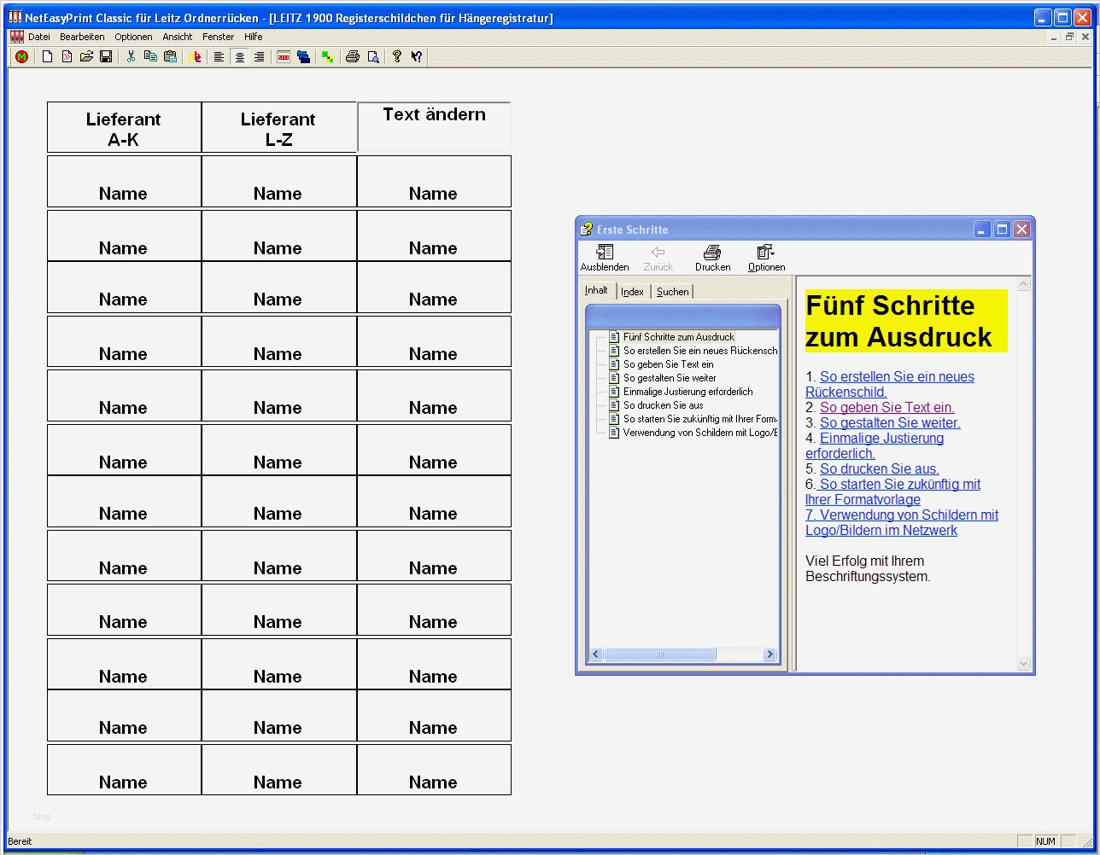Open a file using the folder icon

tap(86, 57)
